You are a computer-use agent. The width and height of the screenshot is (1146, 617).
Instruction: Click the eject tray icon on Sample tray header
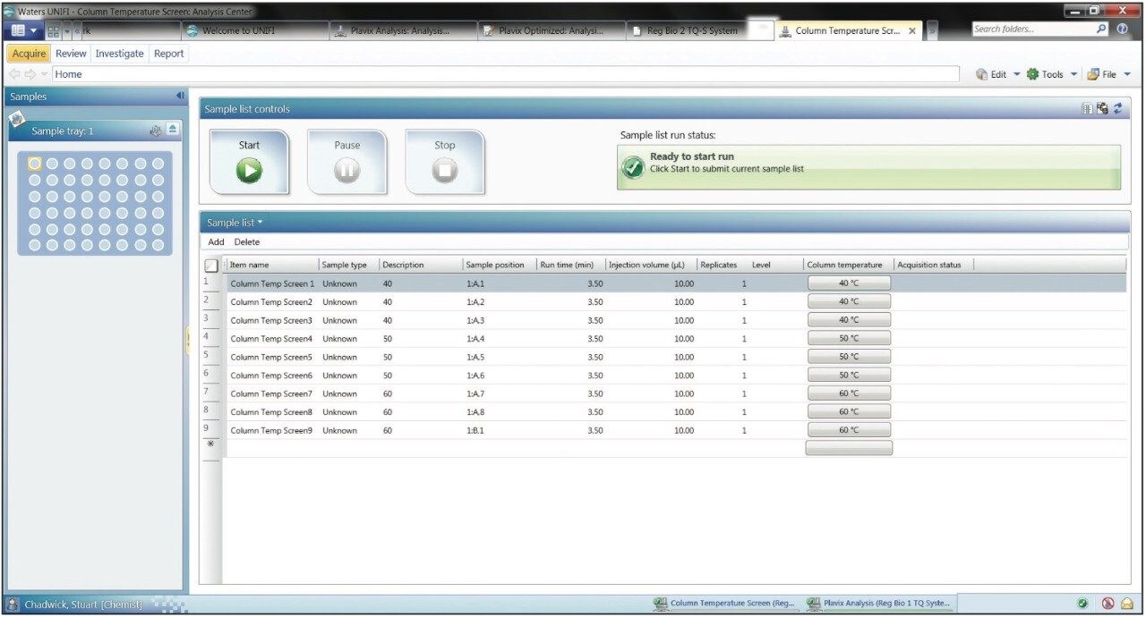point(173,130)
